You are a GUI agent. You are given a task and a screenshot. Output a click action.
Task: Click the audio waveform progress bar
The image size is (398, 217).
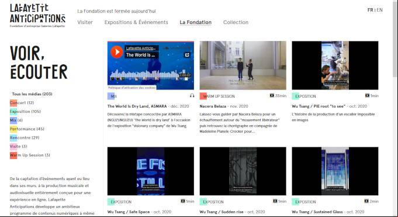[145, 75]
